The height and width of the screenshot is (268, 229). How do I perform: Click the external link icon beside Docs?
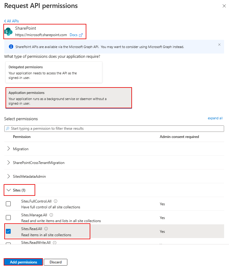point(81,35)
